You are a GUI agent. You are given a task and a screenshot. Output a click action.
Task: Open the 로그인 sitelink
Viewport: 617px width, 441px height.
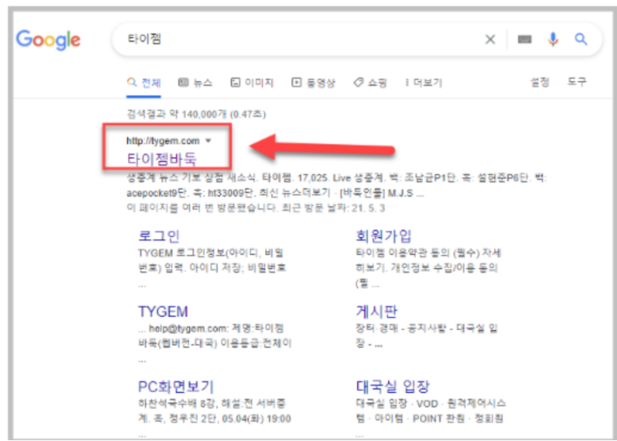tap(159, 236)
